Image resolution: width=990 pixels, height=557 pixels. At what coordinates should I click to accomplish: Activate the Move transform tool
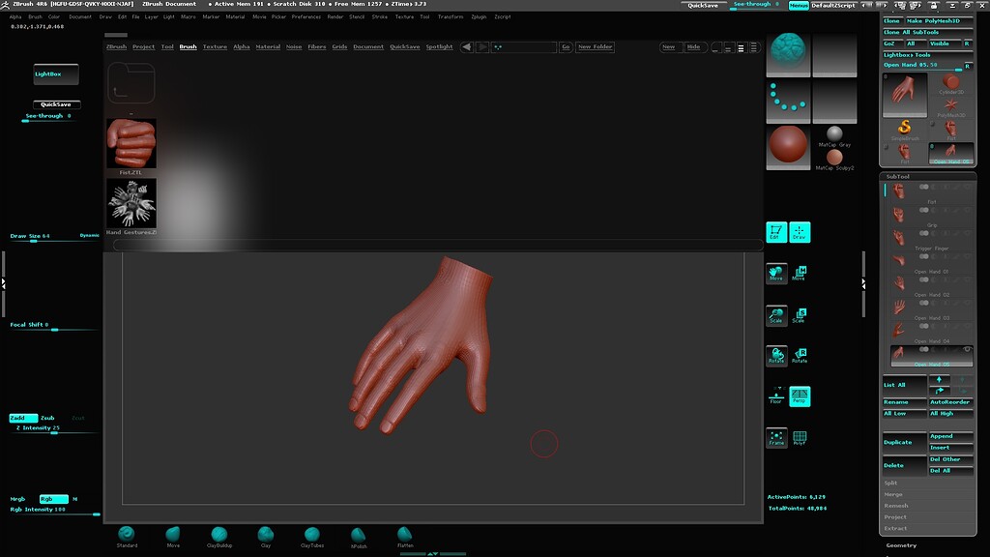pos(776,274)
